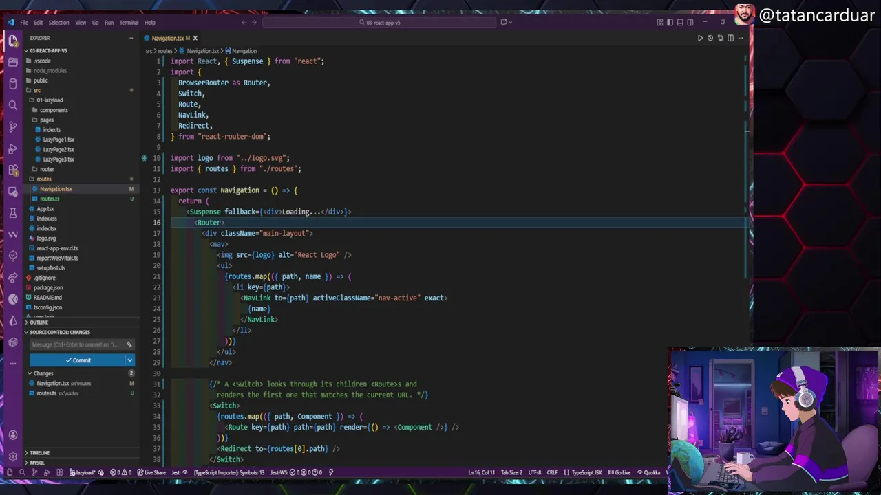The height and width of the screenshot is (495, 881).
Task: Click the command center search box
Action: pos(379,22)
